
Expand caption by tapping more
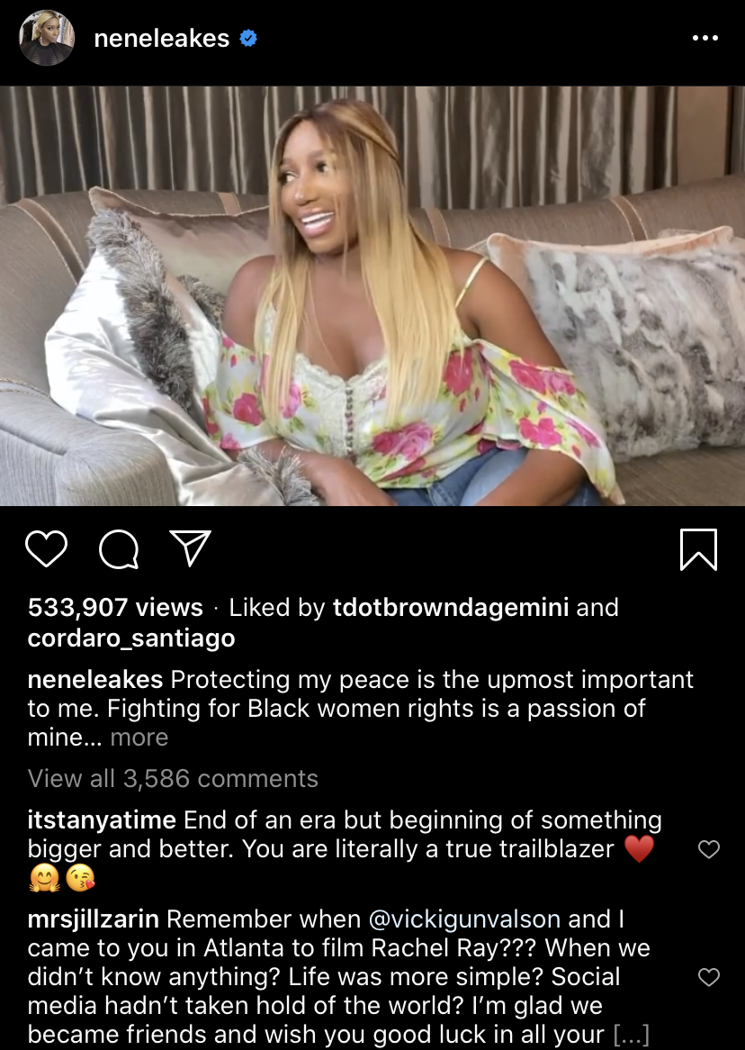[x=139, y=738]
